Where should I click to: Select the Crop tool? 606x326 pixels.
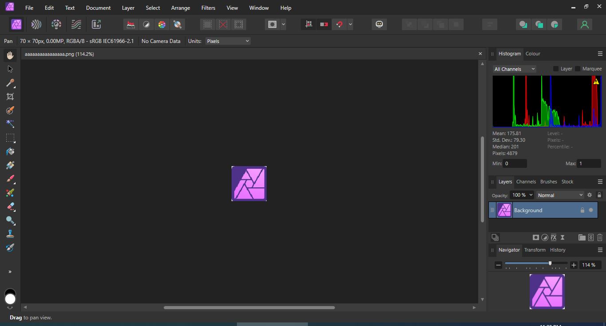point(10,97)
